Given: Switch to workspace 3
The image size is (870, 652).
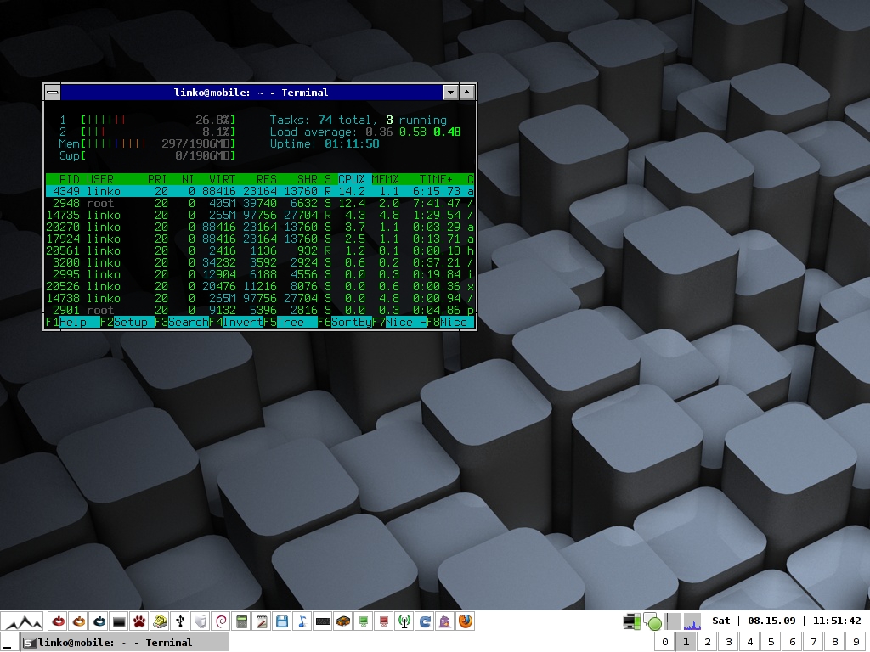Looking at the screenshot, I should click(x=728, y=642).
